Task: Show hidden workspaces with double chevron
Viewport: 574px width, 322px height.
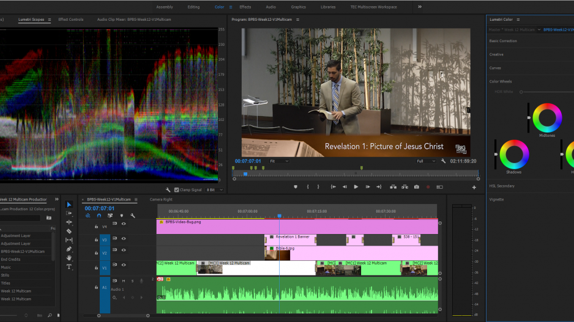Action: 420,7
